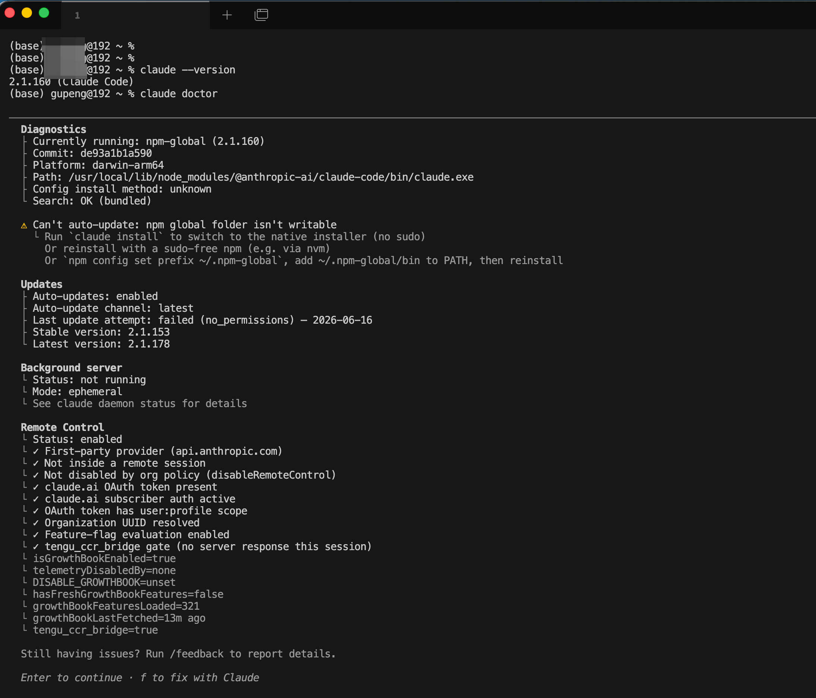Viewport: 816px width, 698px height.
Task: Select 'Organization UUID resolved' line
Action: pos(116,523)
